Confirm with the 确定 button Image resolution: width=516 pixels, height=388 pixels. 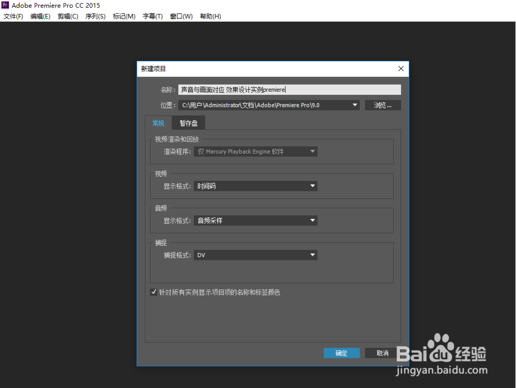(x=341, y=353)
